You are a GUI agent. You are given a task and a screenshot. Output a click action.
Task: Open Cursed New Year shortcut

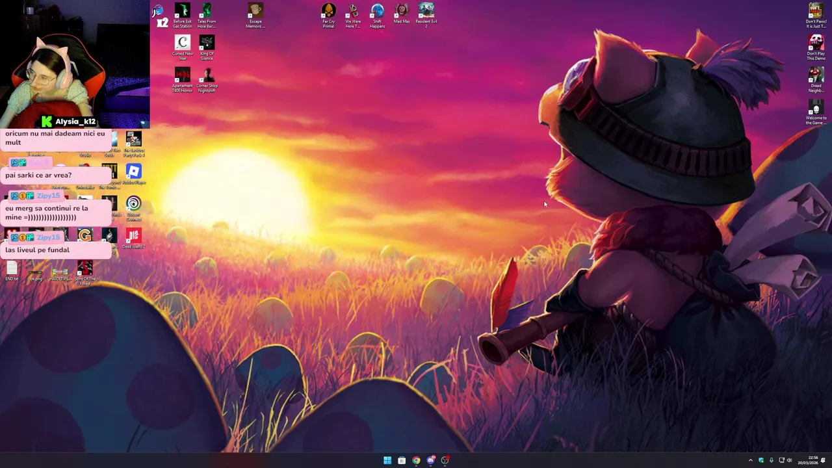pos(183,48)
